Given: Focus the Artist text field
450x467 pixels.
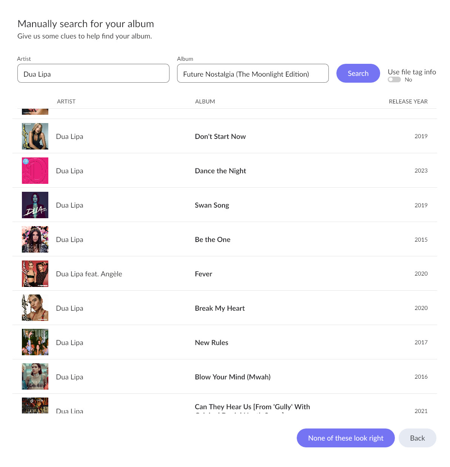Looking at the screenshot, I should (93, 73).
